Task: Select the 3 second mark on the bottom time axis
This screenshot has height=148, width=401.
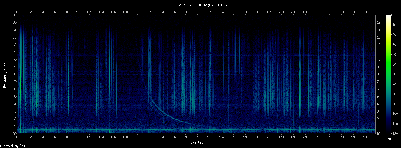Action: click(197, 137)
